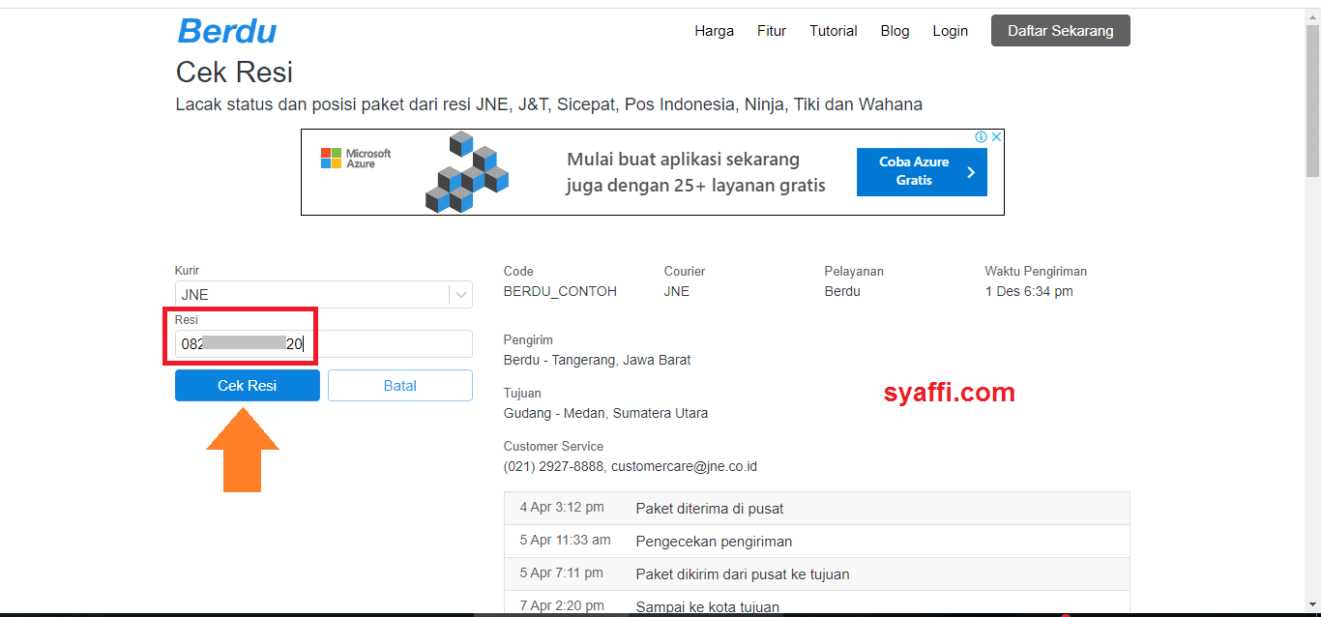Go to the Tutorial page

[834, 31]
